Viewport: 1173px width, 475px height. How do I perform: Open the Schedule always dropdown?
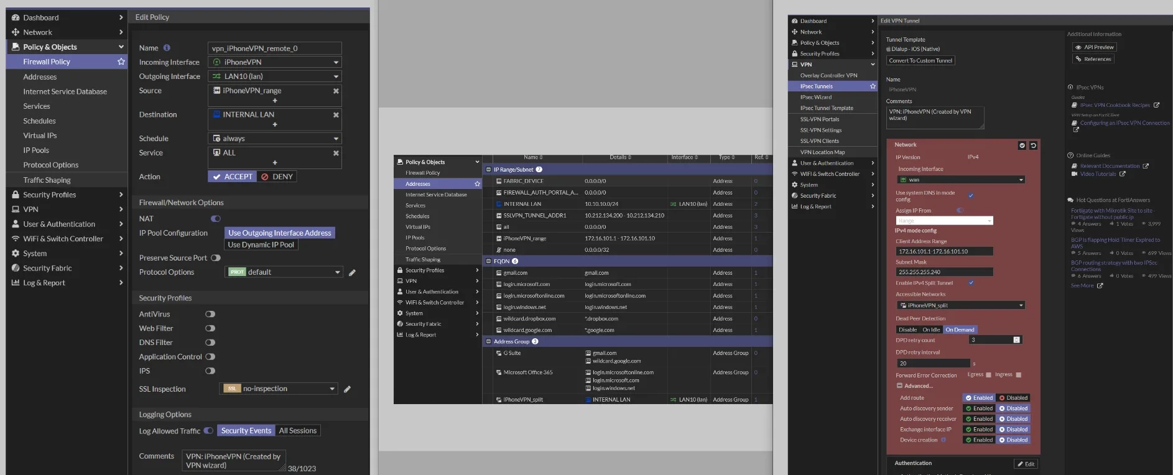click(275, 139)
